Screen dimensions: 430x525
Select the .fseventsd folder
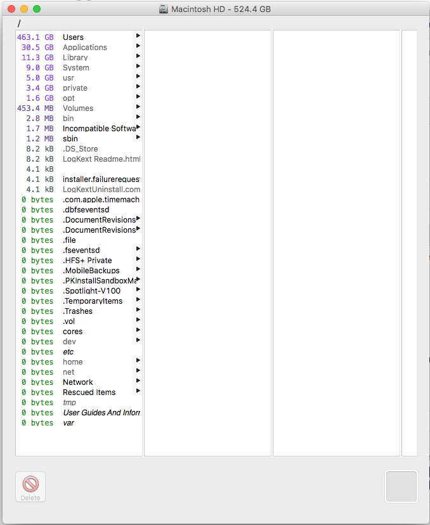81,250
